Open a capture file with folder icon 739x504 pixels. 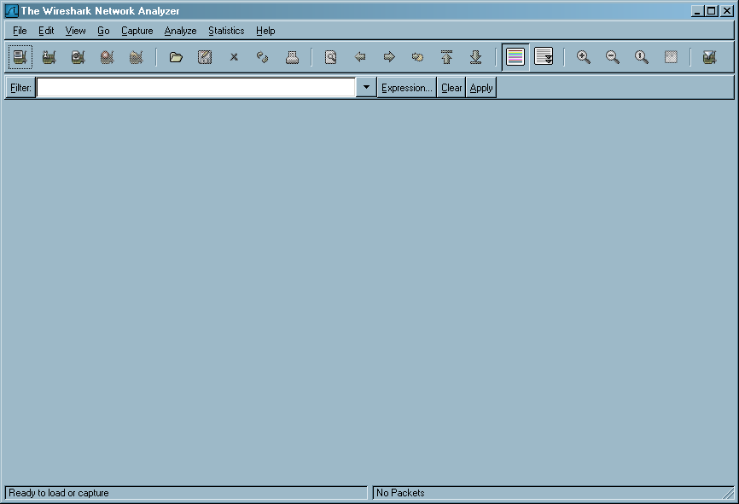coord(176,57)
